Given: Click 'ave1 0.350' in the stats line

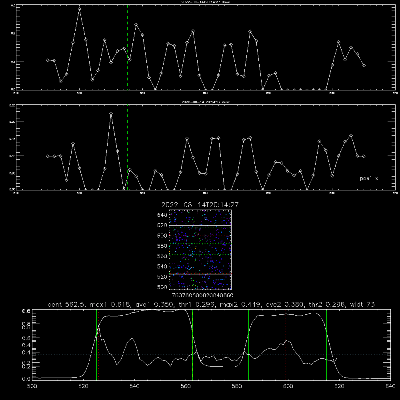Looking at the screenshot, I should pyautogui.click(x=154, y=304).
